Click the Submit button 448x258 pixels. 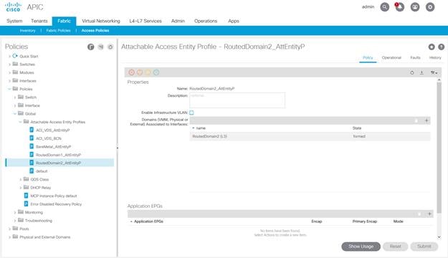pyautogui.click(x=424, y=247)
